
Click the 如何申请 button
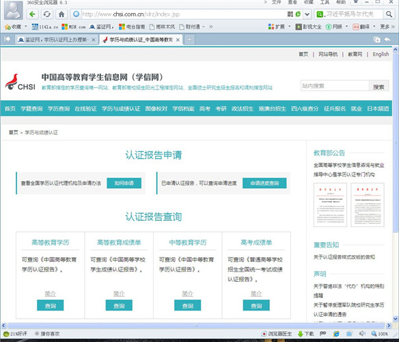pyautogui.click(x=124, y=183)
